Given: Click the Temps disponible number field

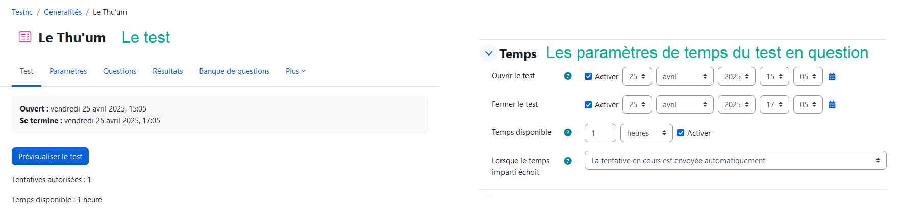Looking at the screenshot, I should 600,133.
